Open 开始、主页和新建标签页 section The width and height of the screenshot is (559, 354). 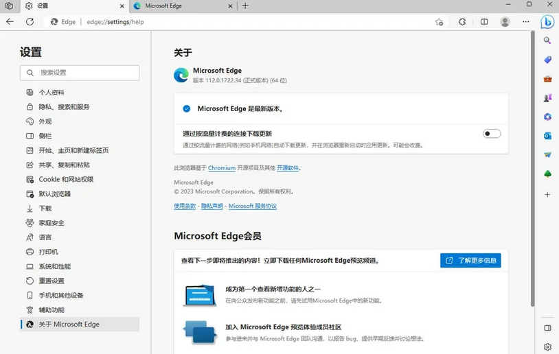pos(80,150)
